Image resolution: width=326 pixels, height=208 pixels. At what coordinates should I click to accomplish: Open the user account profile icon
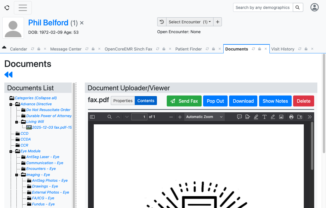(x=314, y=7)
